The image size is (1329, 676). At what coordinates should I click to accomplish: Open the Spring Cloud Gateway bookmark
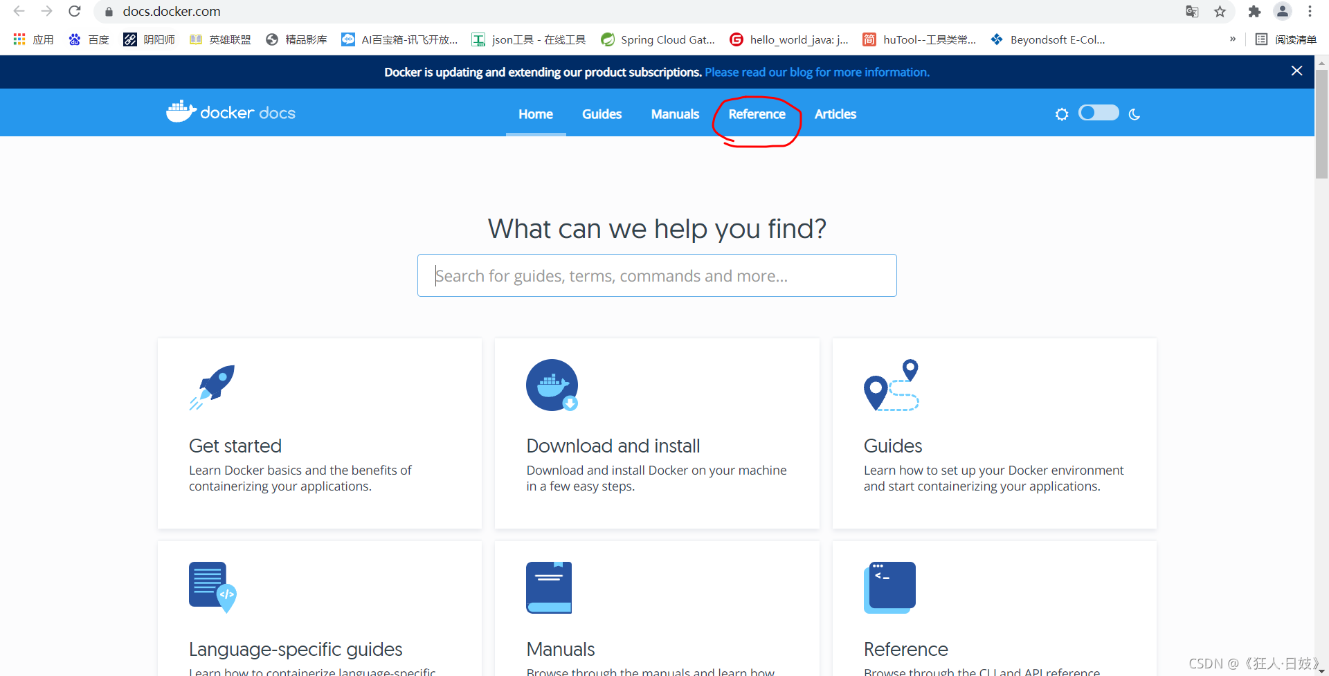(x=658, y=39)
